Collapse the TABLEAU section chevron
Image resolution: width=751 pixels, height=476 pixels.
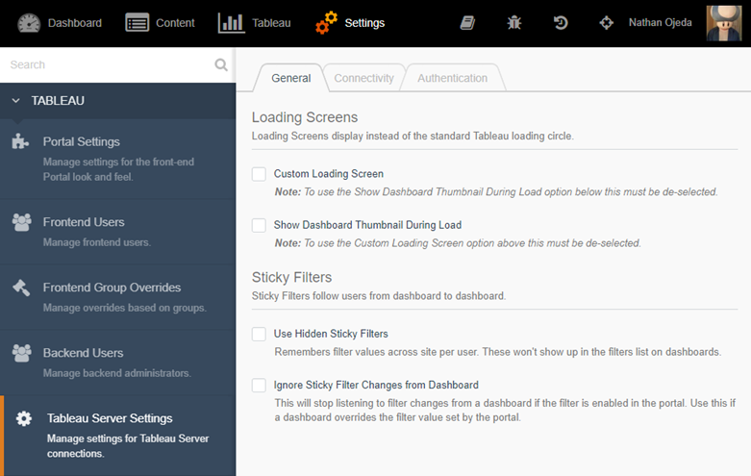(x=15, y=101)
